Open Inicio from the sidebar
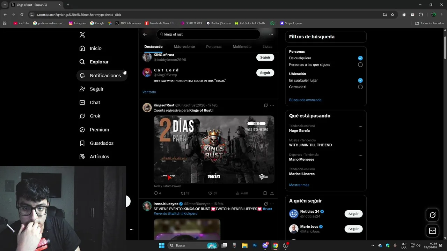This screenshot has height=251, width=447. (90, 48)
